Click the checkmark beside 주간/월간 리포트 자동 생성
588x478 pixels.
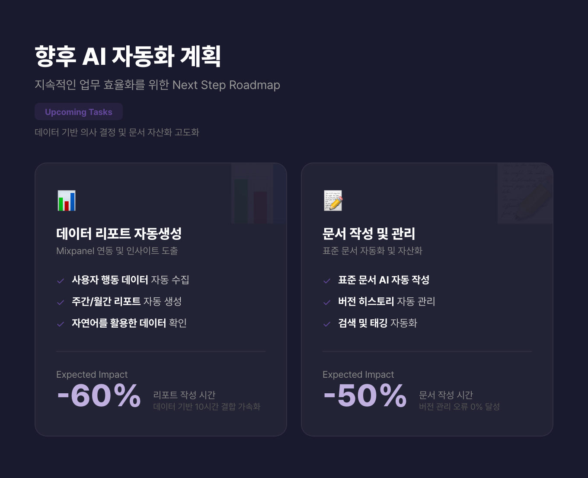tap(61, 303)
